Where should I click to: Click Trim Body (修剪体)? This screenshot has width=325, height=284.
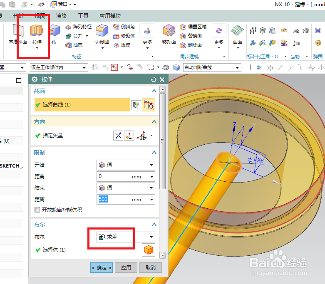(124, 36)
